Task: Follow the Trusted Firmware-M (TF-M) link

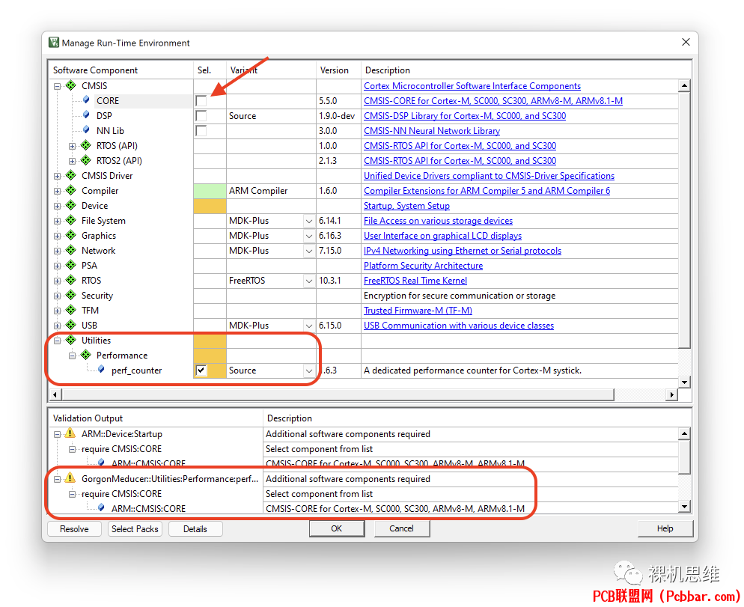Action: coord(418,311)
